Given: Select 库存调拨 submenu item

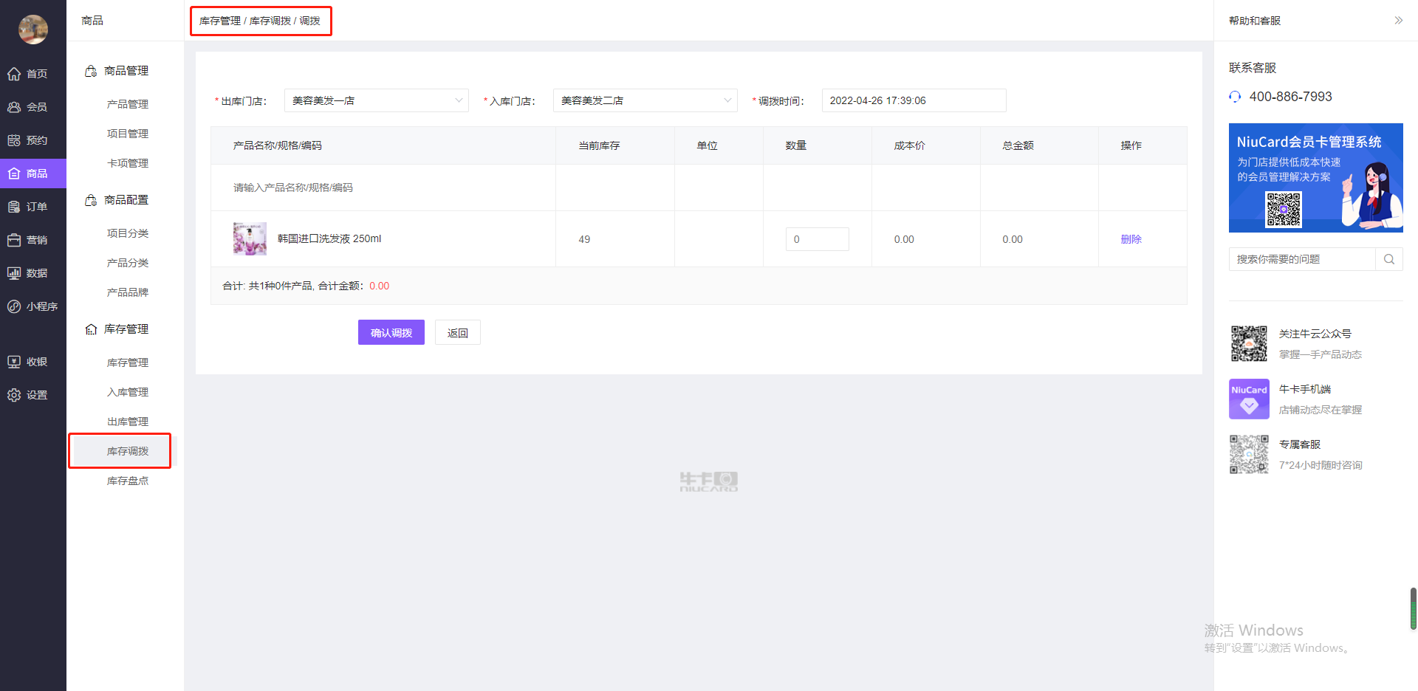Looking at the screenshot, I should pyautogui.click(x=128, y=451).
